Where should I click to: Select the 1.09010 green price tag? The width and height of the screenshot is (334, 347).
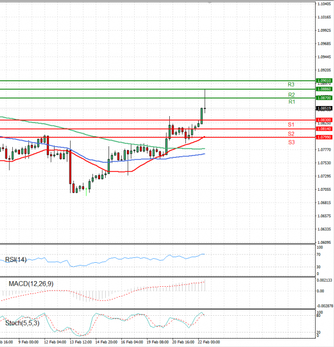click(x=324, y=80)
